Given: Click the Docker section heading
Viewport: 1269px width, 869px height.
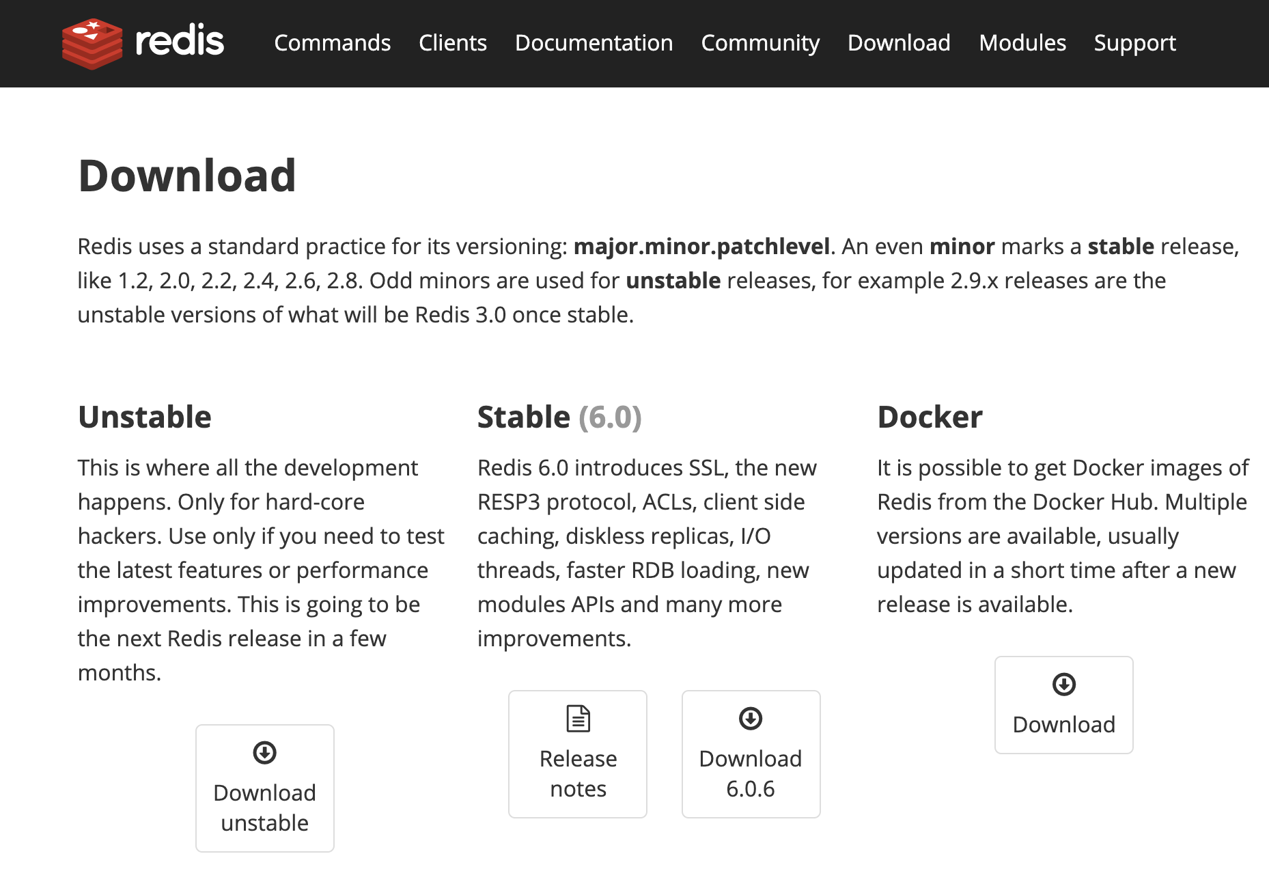Looking at the screenshot, I should 930,417.
